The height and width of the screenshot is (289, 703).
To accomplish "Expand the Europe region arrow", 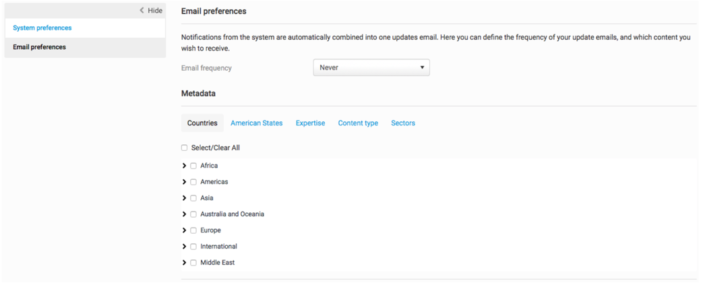I will [x=184, y=230].
